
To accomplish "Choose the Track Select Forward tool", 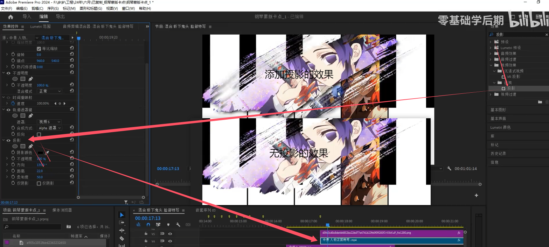I will 121,223.
